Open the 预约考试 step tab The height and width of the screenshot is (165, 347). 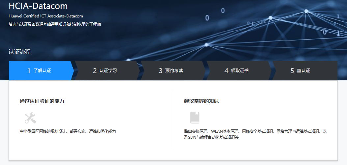pos(173,71)
